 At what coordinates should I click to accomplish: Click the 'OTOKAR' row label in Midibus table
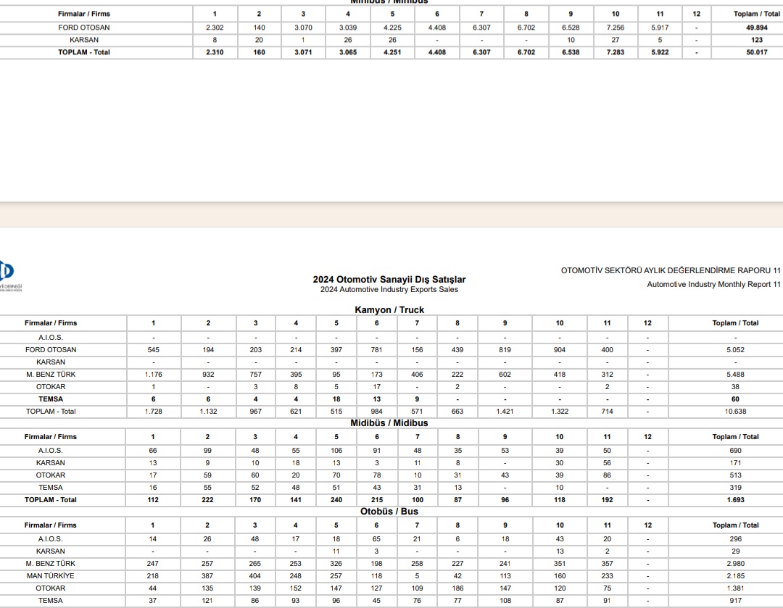(x=51, y=475)
